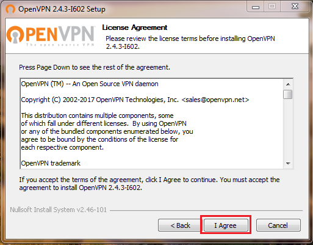Click the license scrollbar up arrow
Image resolution: width=313 pixels, height=245 pixels.
click(288, 84)
